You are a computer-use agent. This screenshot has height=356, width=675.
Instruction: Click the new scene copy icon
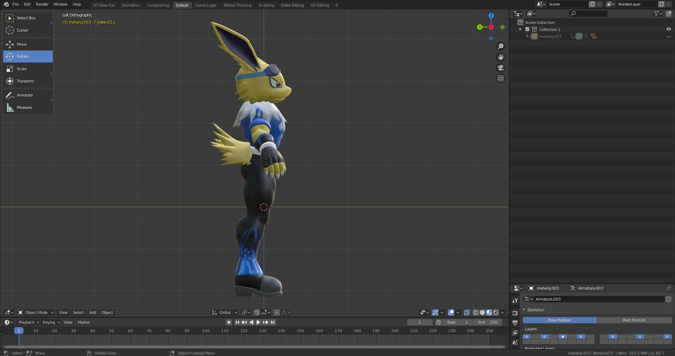(592, 4)
